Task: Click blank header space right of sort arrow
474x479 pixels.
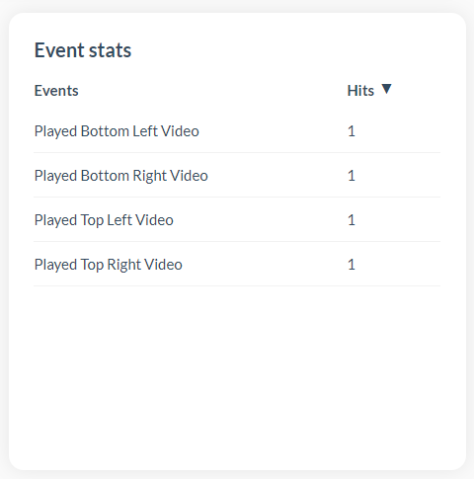Action: click(417, 91)
